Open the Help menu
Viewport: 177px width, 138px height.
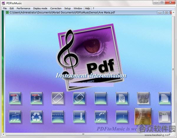[x=87, y=9]
